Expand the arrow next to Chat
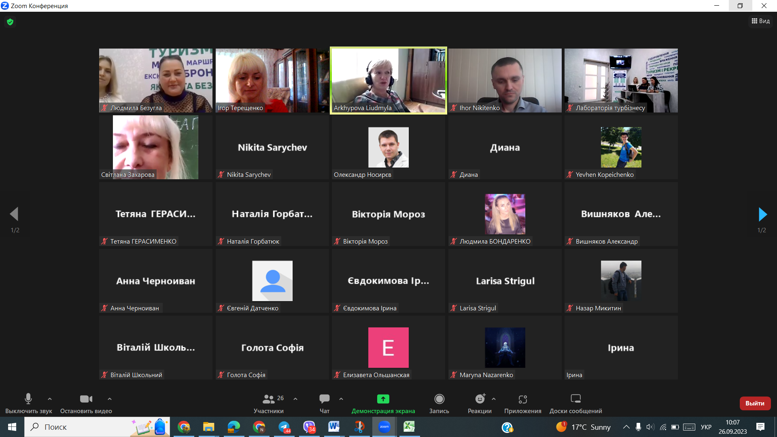This screenshot has width=777, height=437. click(341, 399)
